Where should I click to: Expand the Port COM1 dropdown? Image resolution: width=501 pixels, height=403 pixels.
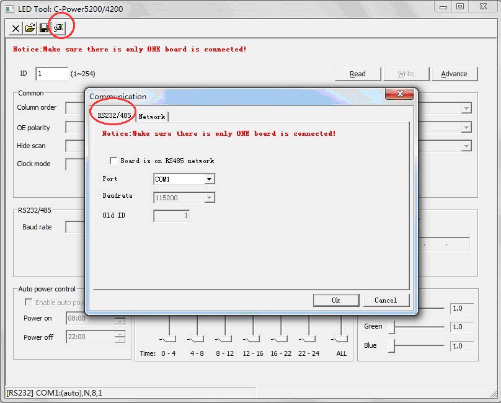pyautogui.click(x=209, y=179)
